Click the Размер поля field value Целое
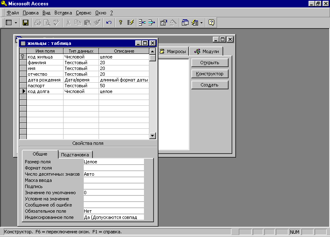Image resolution: width=330 pixels, height=237 pixels. click(x=114, y=162)
